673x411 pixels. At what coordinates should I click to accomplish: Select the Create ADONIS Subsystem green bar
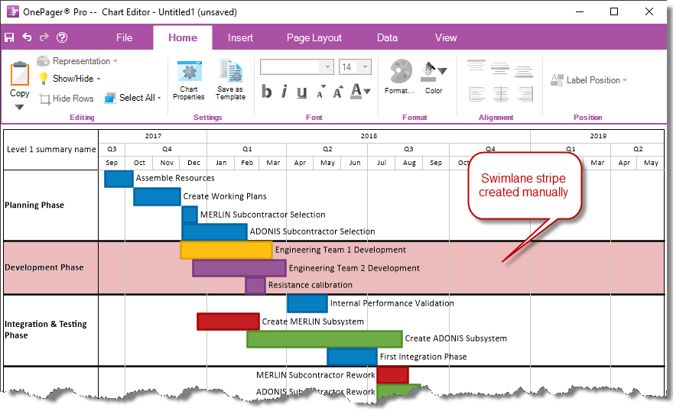pos(324,339)
